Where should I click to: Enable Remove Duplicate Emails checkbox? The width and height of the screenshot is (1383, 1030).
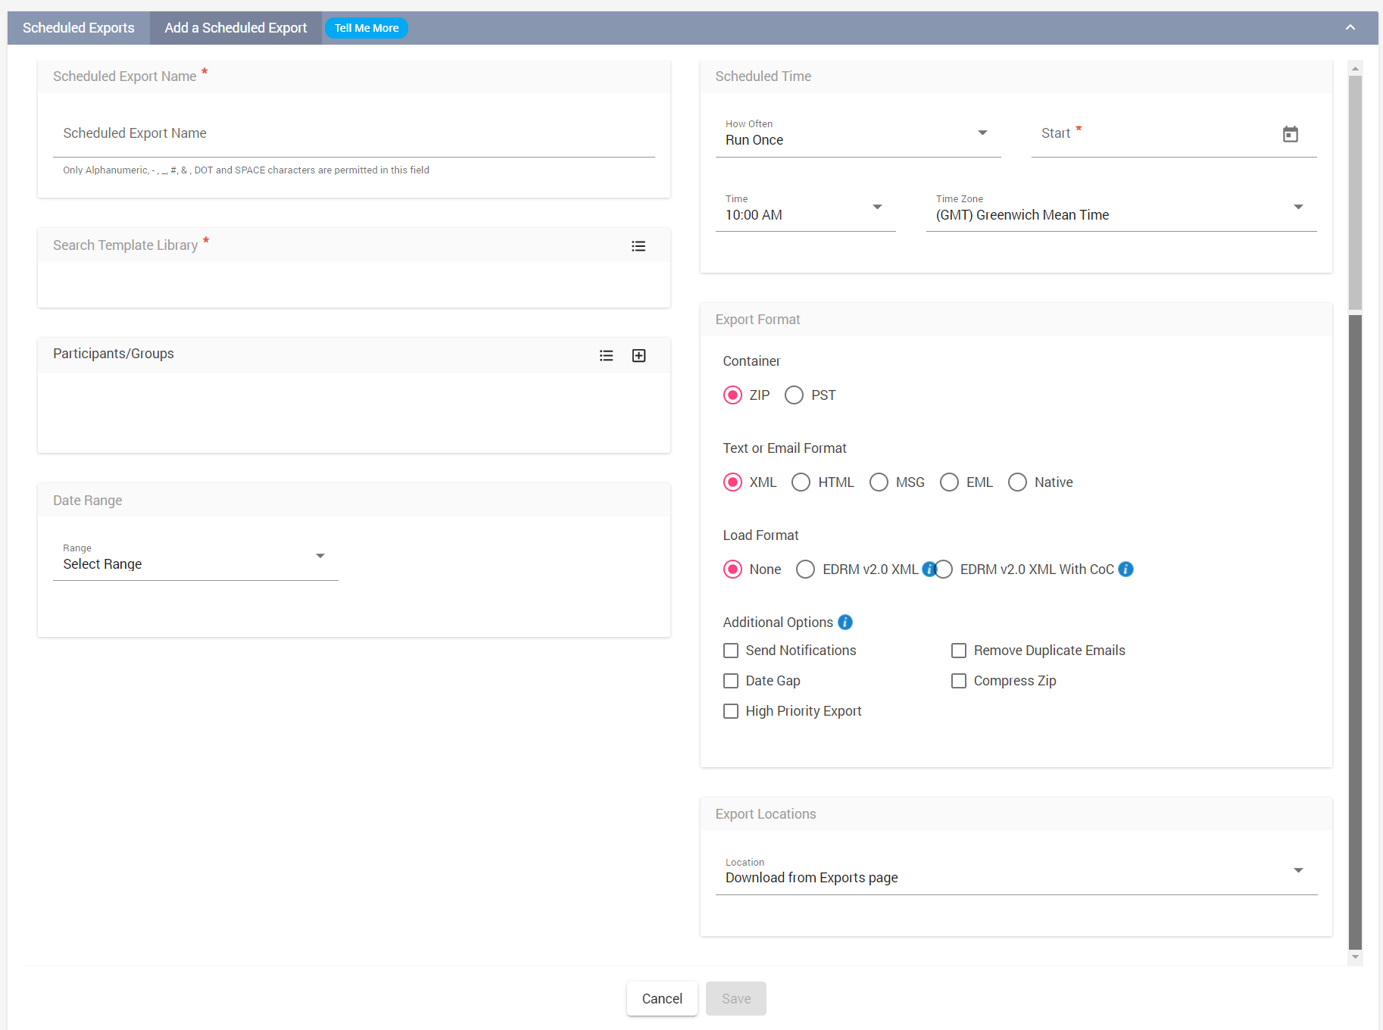click(959, 651)
